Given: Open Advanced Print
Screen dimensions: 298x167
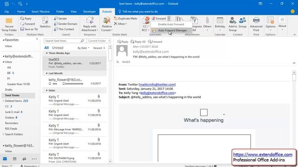Looking at the screenshot, I should [256, 24].
